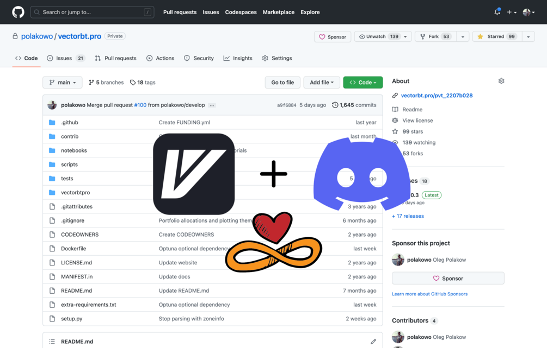This screenshot has height=348, width=547.
Task: View the 18 tags link
Action: pyautogui.click(x=143, y=83)
